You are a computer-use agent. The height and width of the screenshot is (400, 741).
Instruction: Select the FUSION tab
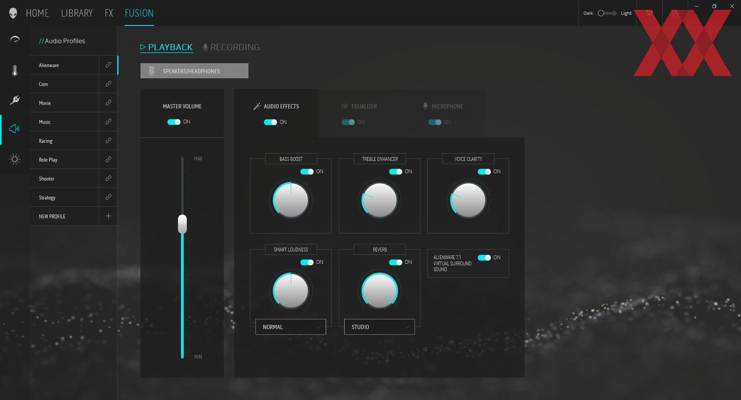(139, 13)
